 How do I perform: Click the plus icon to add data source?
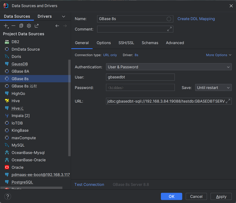click(x=6, y=26)
